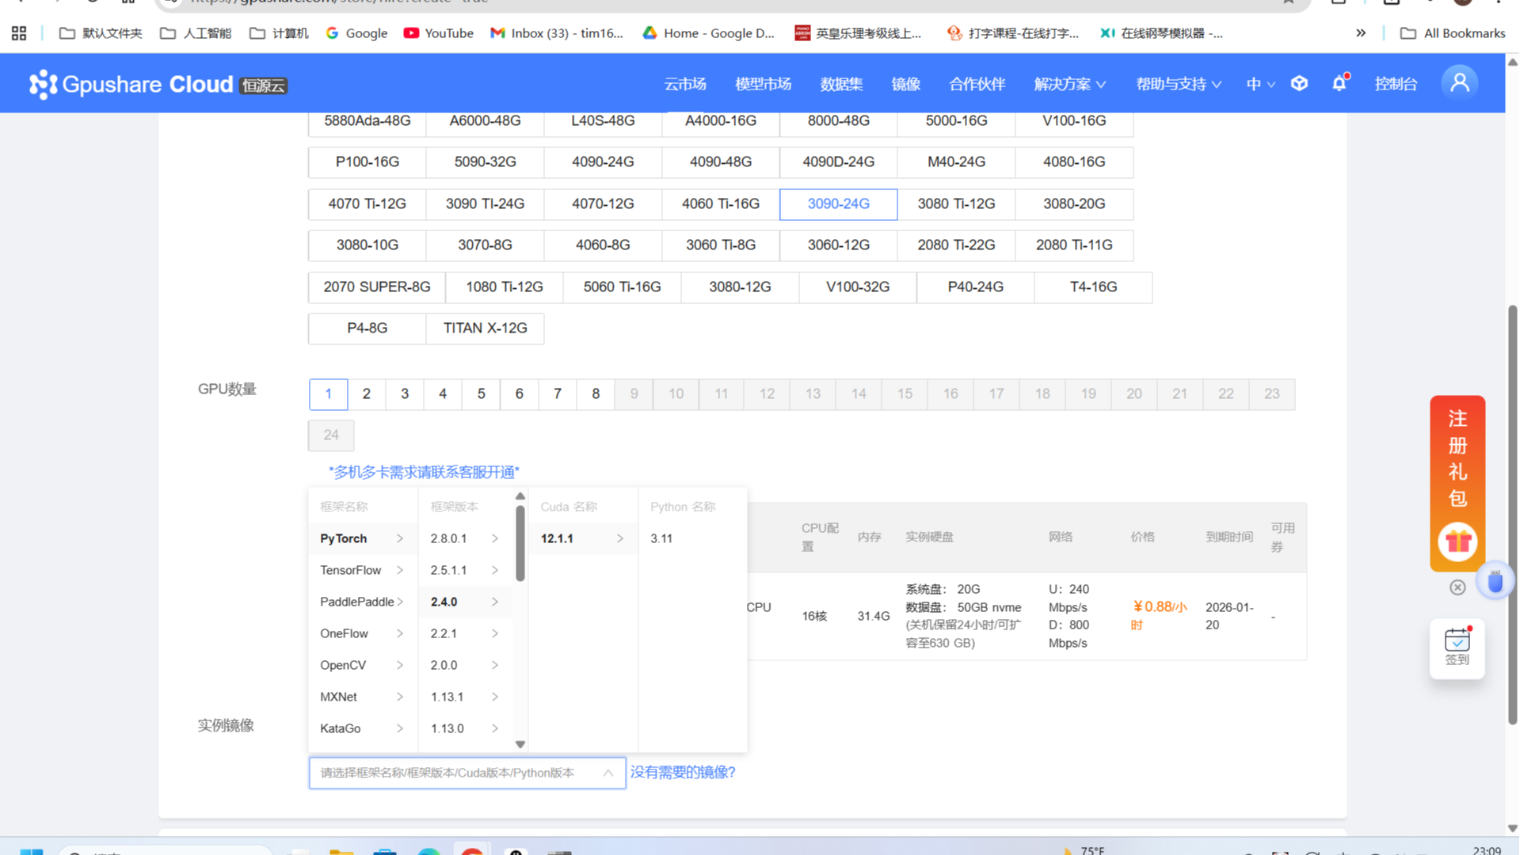Click the gift box registration icon

[1457, 542]
